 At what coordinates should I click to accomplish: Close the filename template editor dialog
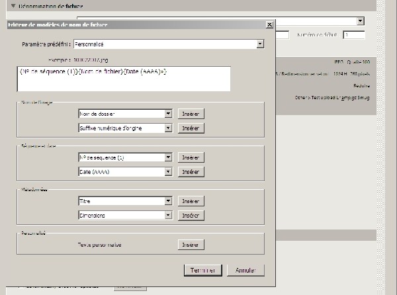coord(269,24)
